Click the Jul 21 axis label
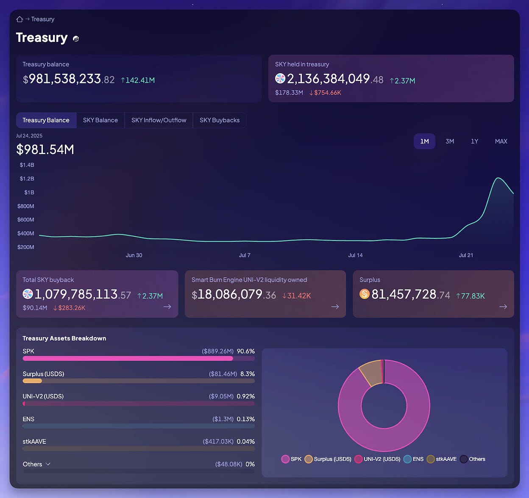This screenshot has width=529, height=498. coord(466,255)
